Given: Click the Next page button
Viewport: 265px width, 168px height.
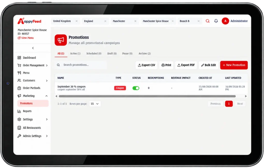Looking at the screenshot, I should coord(240,104).
